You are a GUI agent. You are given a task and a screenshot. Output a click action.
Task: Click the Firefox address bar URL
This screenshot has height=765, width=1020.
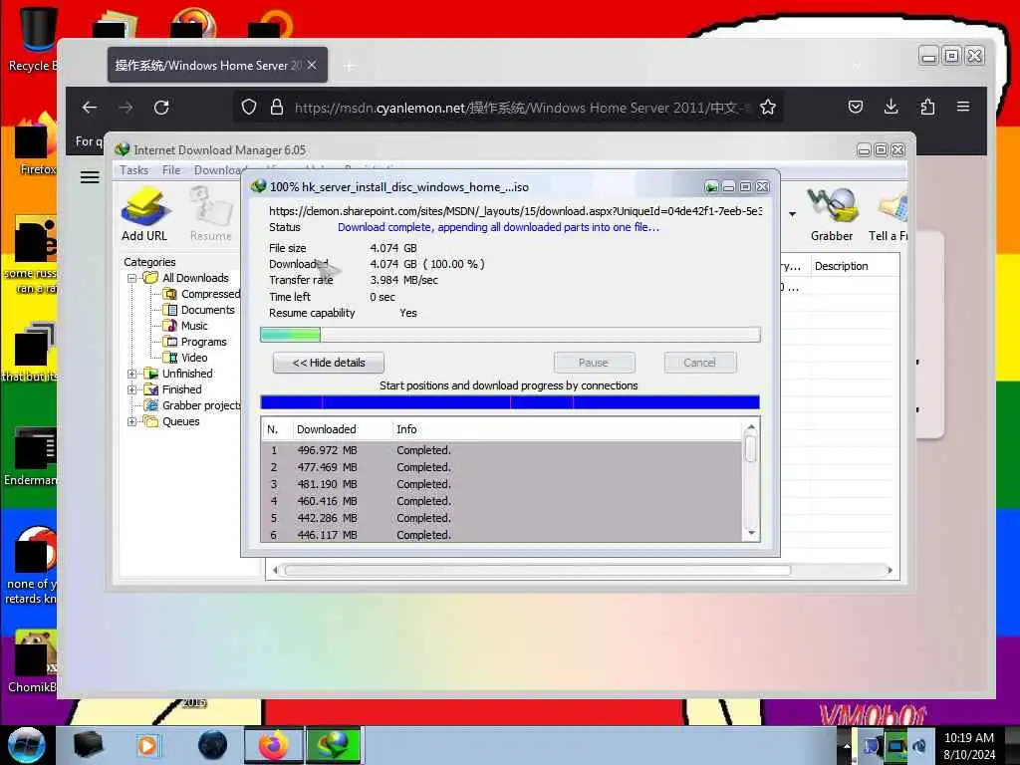[520, 108]
